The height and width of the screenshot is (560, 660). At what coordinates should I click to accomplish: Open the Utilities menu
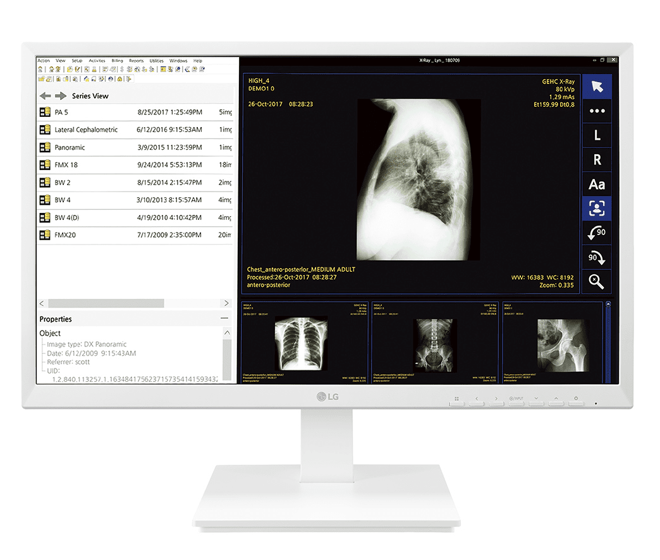[x=157, y=61]
